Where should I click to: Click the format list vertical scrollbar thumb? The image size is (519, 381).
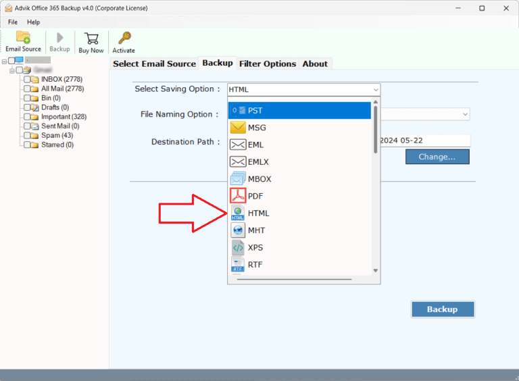coord(375,129)
